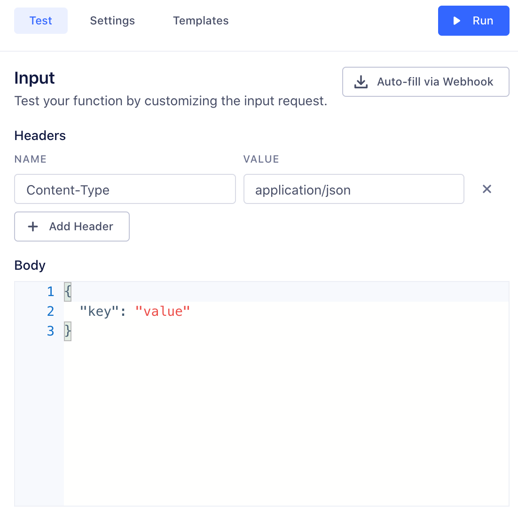
Task: Run the function test
Action: [474, 21]
